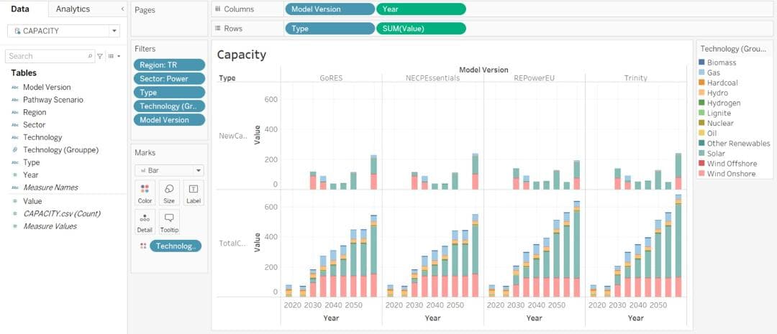The height and width of the screenshot is (334, 777).
Task: Open the field filter funnel icon
Action: click(x=100, y=57)
